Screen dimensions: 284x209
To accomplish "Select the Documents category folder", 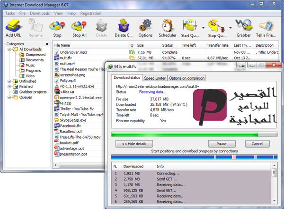I will pyautogui.click(x=32, y=60).
